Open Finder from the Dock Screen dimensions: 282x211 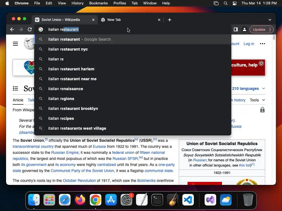[x=34, y=199]
